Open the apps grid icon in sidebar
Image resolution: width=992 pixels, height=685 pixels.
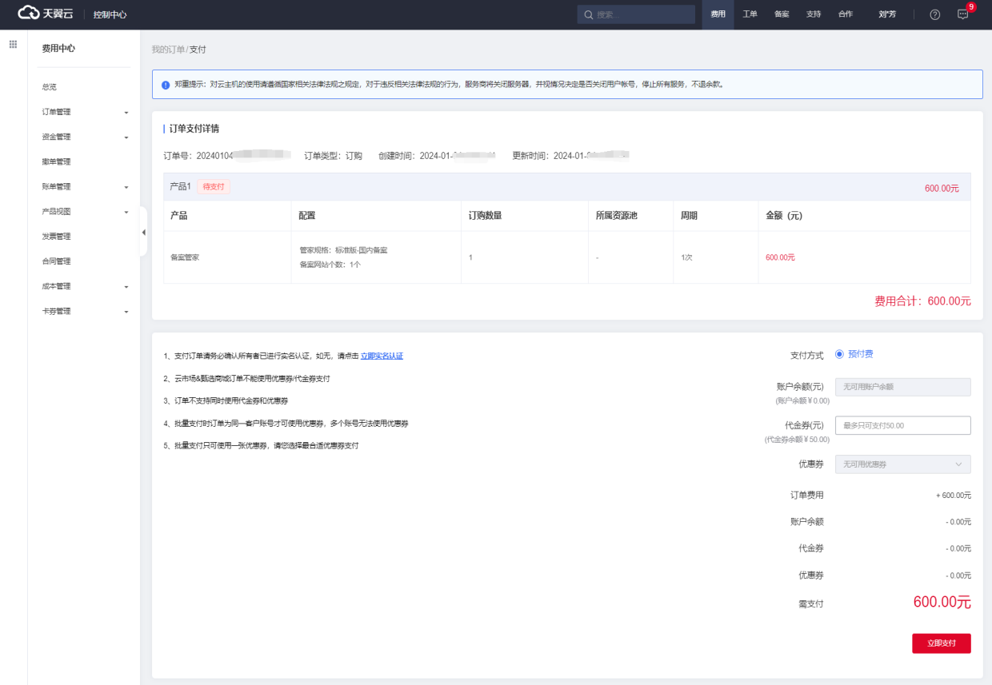(x=13, y=44)
